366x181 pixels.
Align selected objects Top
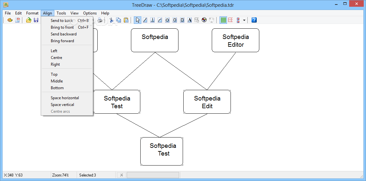pyautogui.click(x=67, y=74)
